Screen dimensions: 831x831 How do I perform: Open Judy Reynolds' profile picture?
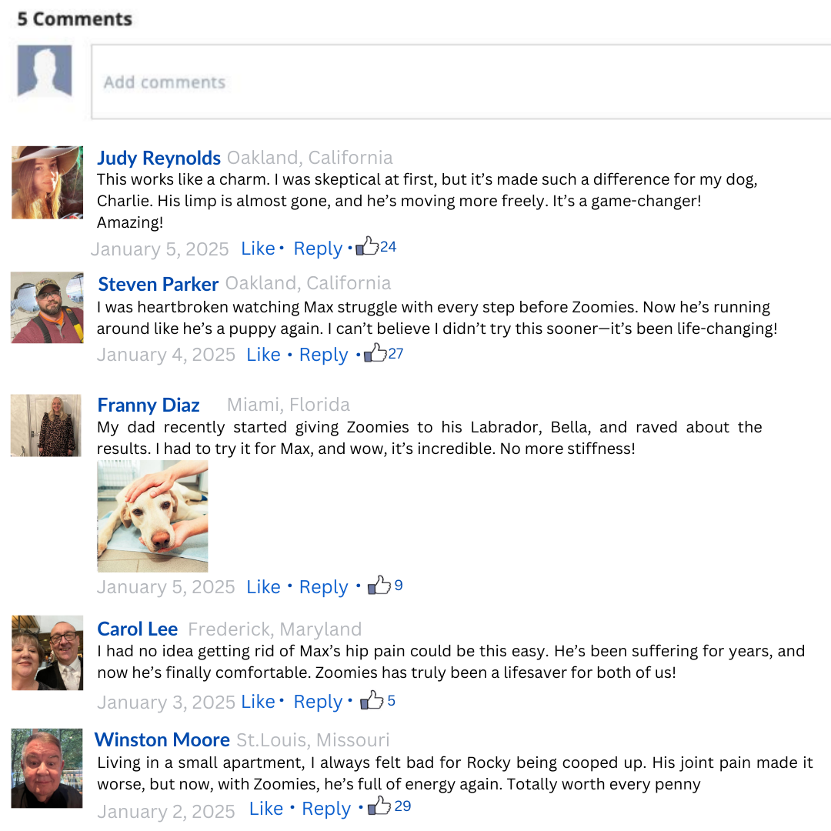click(47, 182)
